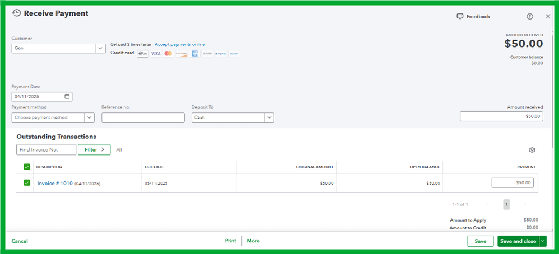Open the help question mark icon
The image size is (559, 254).
coord(530,16)
